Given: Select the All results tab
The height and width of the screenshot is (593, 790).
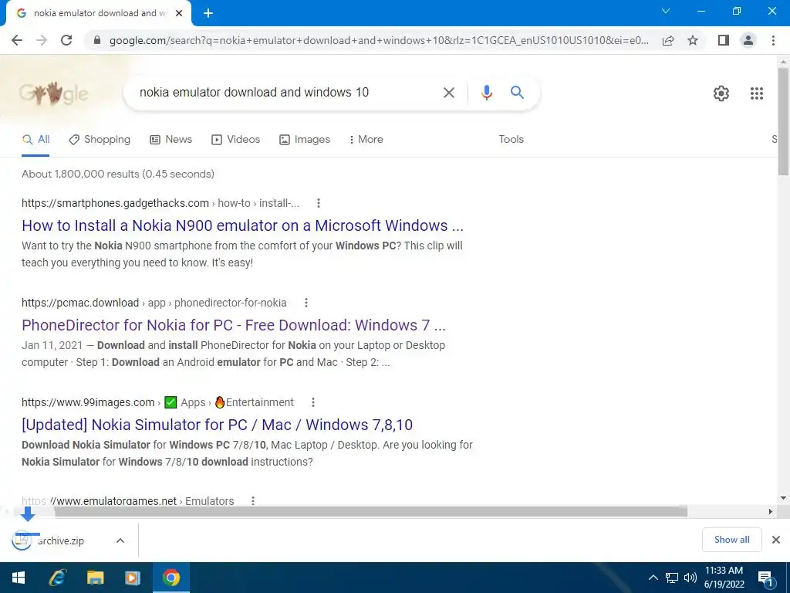Looking at the screenshot, I should pyautogui.click(x=35, y=140).
